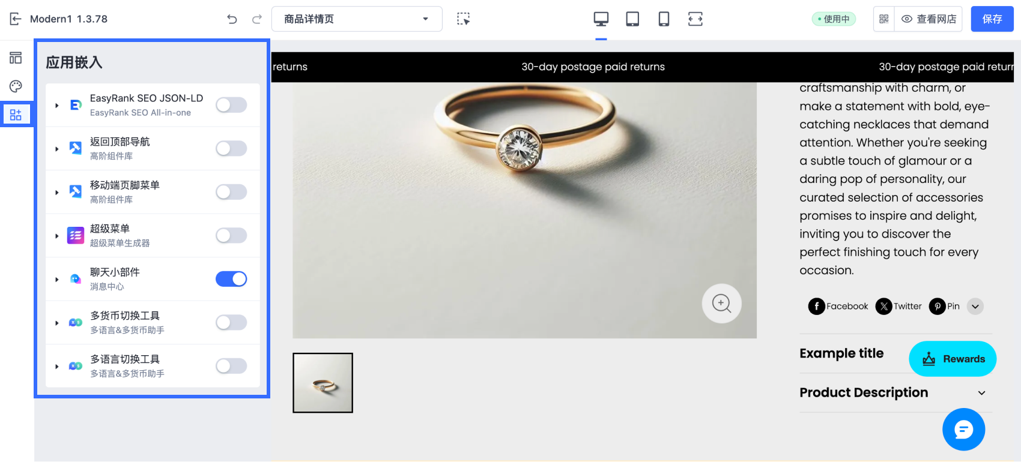
Task: Open the app embeds panel
Action: (16, 114)
